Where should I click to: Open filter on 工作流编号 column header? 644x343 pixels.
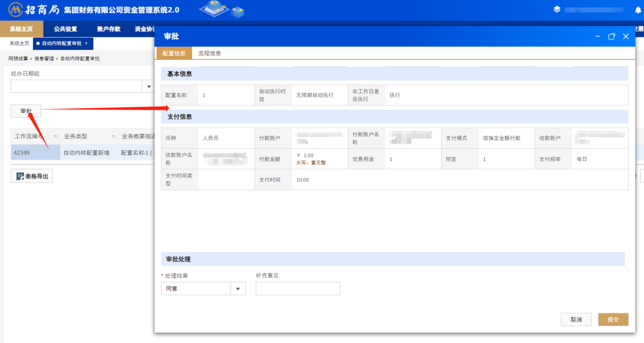point(55,137)
